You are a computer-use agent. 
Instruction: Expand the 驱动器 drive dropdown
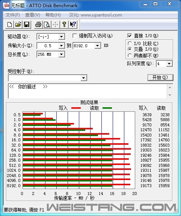pos(61,37)
